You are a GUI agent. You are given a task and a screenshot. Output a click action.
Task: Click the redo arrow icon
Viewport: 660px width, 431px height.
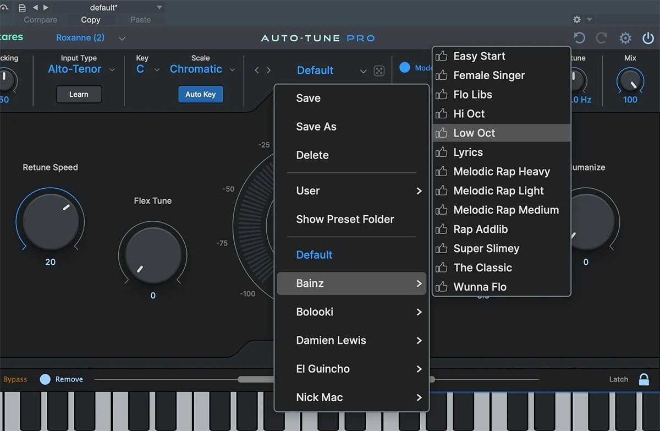point(602,38)
